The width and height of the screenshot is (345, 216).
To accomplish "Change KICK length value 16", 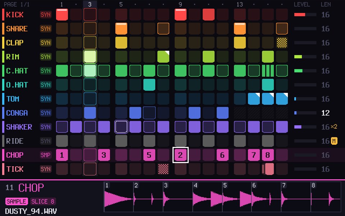I will tap(325, 14).
